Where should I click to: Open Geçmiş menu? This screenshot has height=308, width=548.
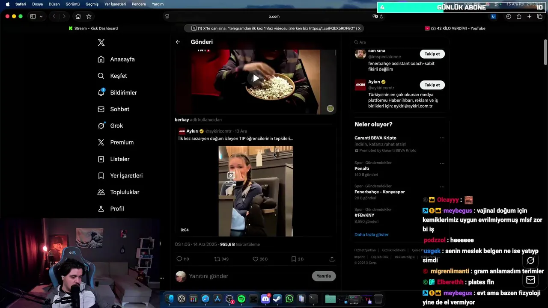point(92,4)
